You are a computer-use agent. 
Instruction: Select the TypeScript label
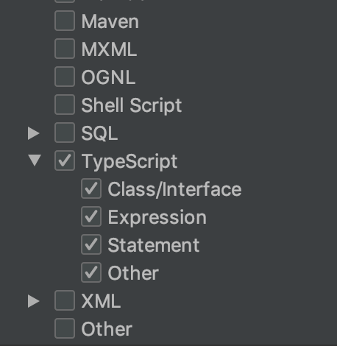tap(130, 162)
